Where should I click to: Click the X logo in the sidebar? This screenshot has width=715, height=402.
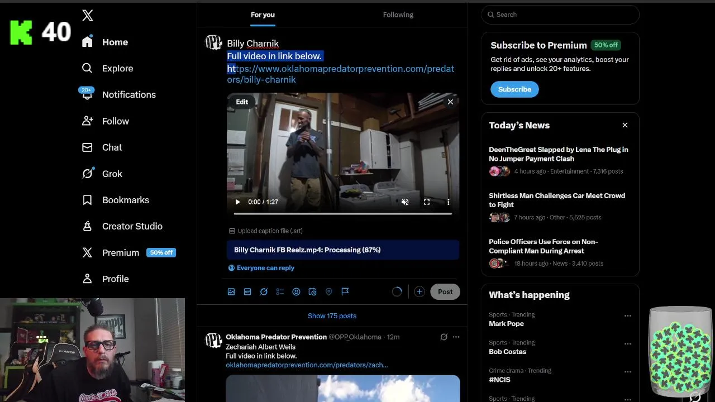pyautogui.click(x=88, y=16)
